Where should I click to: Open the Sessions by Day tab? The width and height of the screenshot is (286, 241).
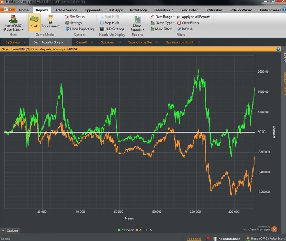[140, 42]
